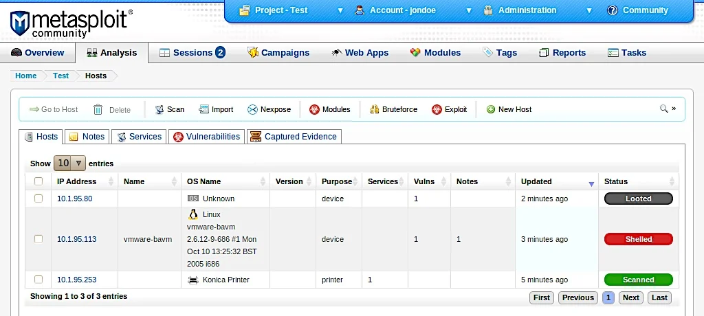The width and height of the screenshot is (704, 316).
Task: Sort table by Vulns column
Action: point(429,181)
